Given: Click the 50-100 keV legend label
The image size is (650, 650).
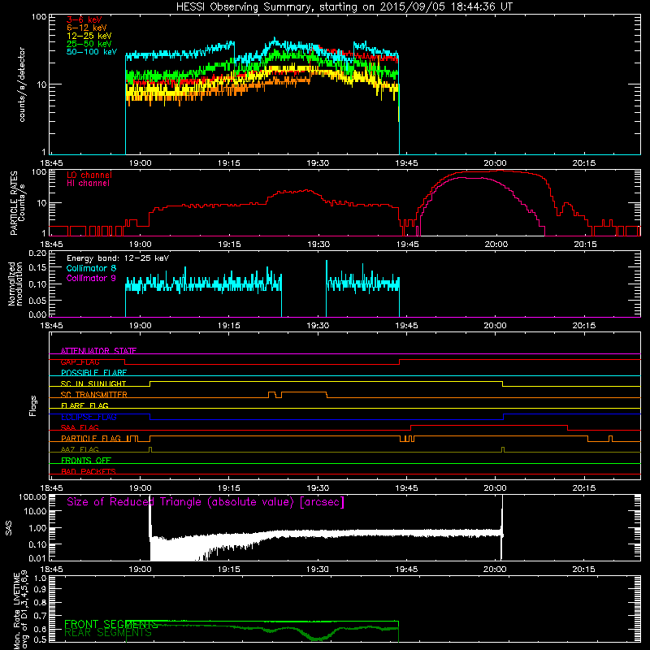Looking at the screenshot, I should [92, 52].
